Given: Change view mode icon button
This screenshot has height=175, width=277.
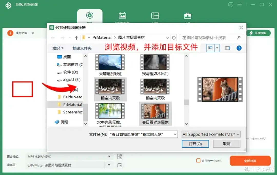Looking at the screenshot, I should [210, 48].
